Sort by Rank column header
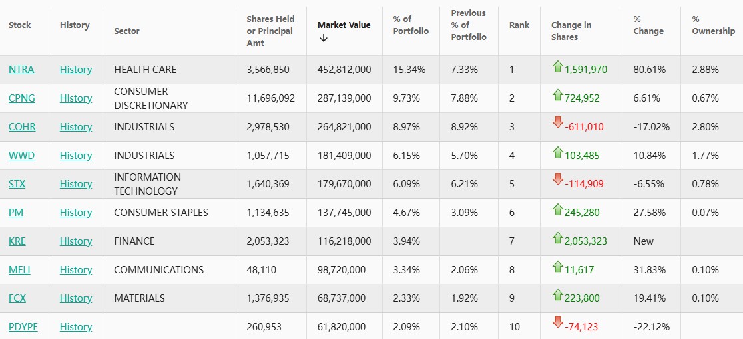This screenshot has height=339, width=743. pyautogui.click(x=519, y=25)
